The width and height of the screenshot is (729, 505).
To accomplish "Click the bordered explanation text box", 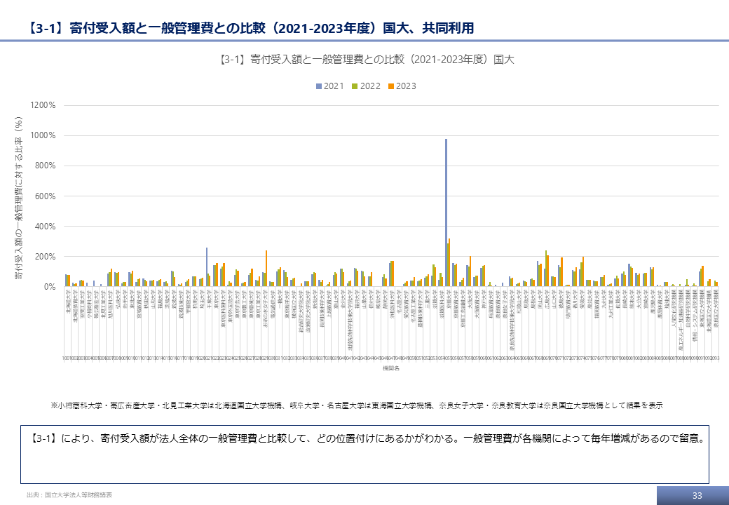I will click(x=364, y=454).
